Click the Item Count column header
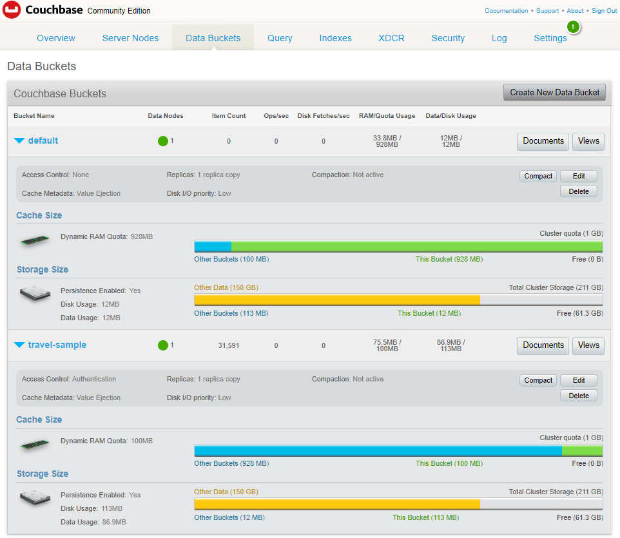 [x=229, y=116]
